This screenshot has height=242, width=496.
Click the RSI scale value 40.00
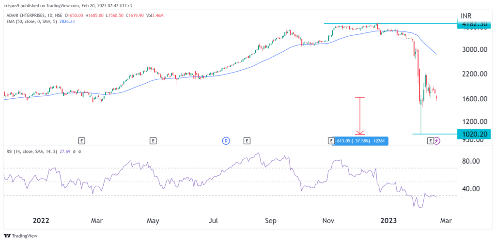point(471,189)
